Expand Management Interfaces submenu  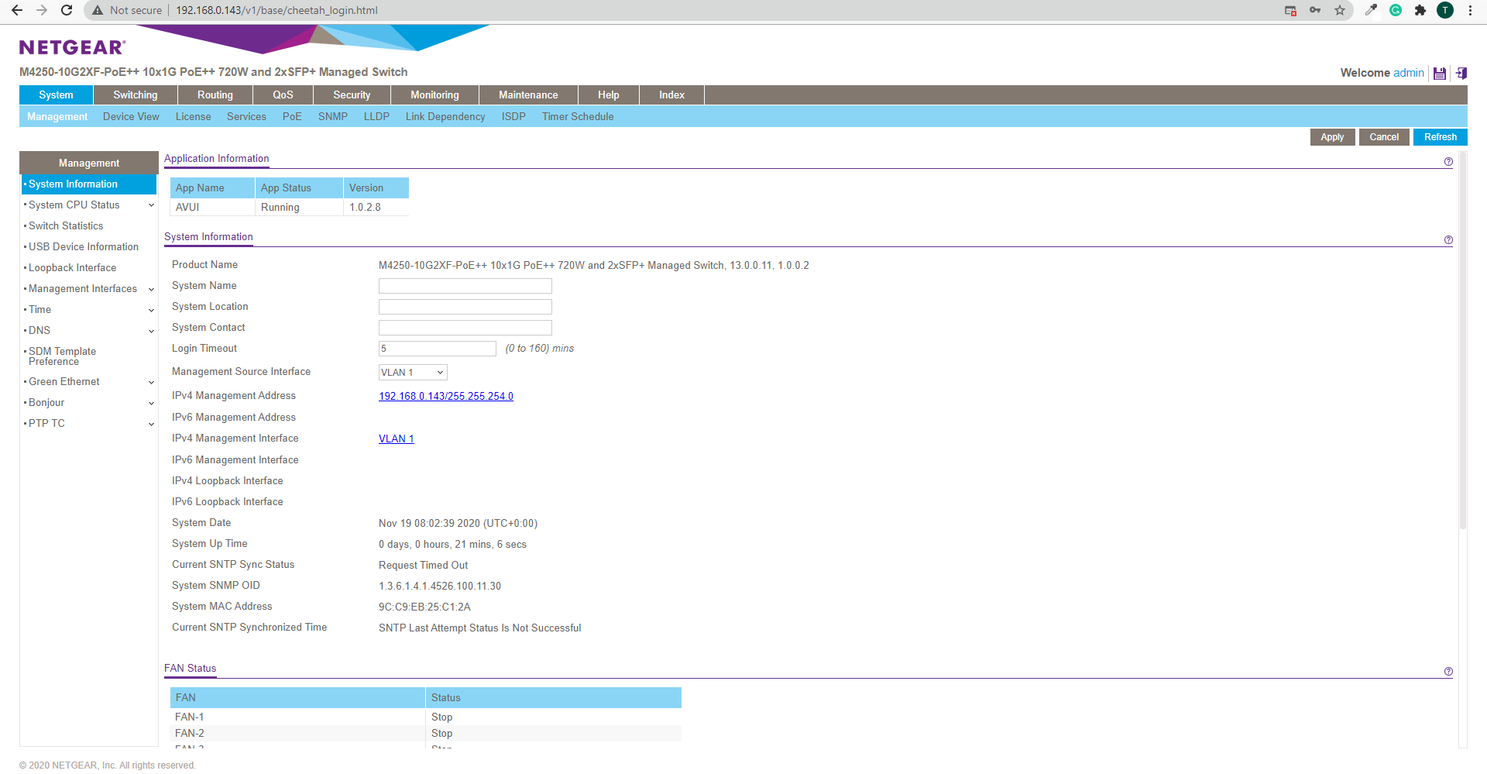point(151,289)
